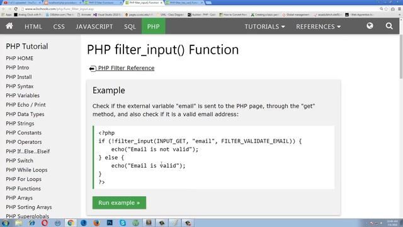Open the site search magnifier icon

[x=389, y=26]
